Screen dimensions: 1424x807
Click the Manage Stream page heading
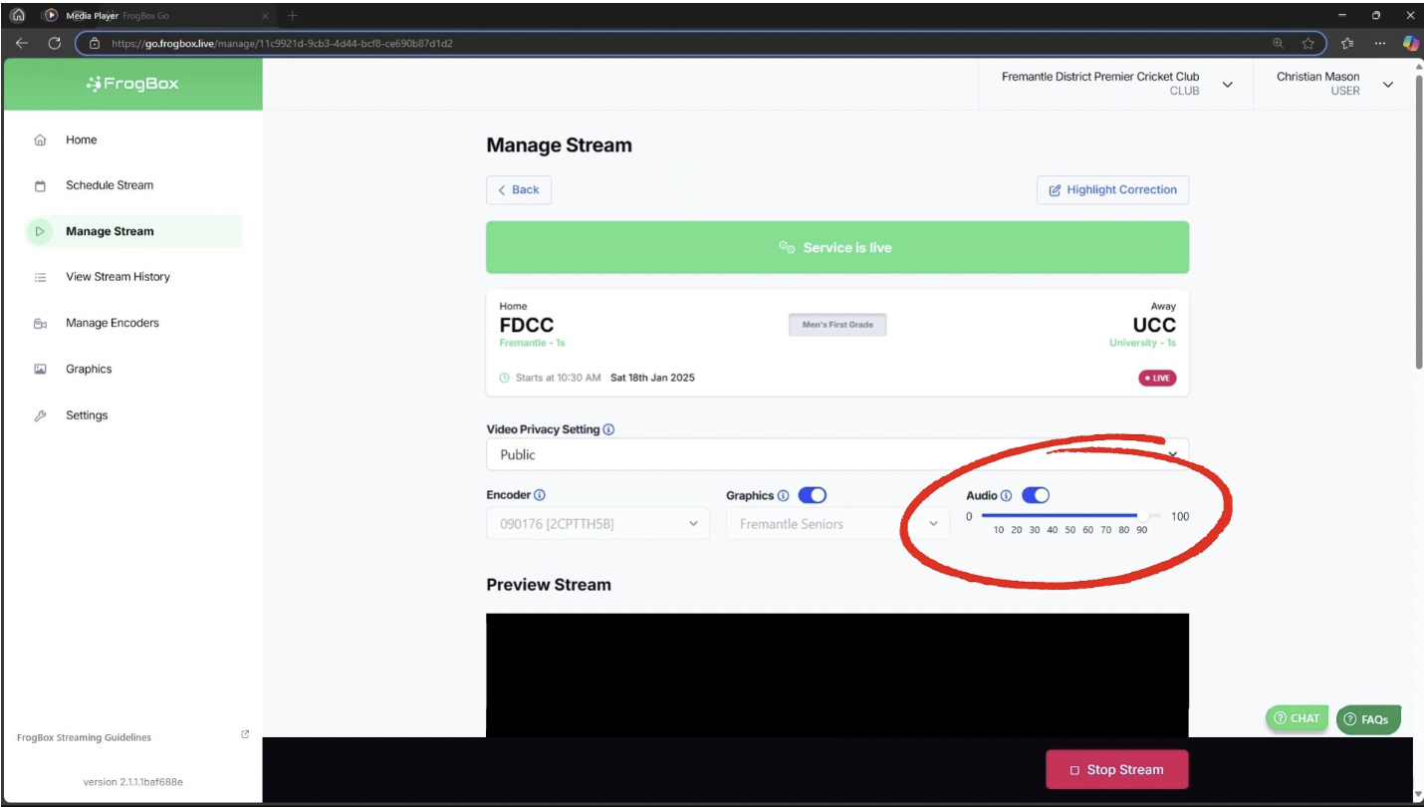[x=559, y=145]
